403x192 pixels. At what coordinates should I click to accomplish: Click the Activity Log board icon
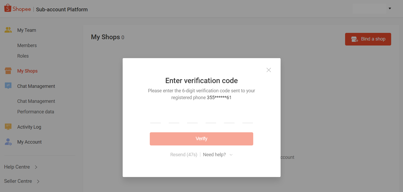[x=8, y=127]
